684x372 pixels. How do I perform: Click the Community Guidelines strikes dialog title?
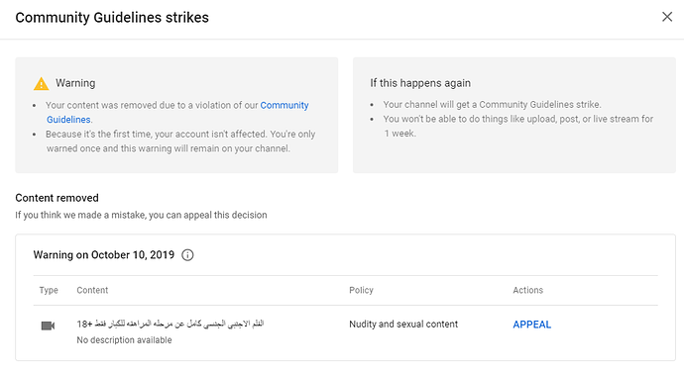pos(112,18)
